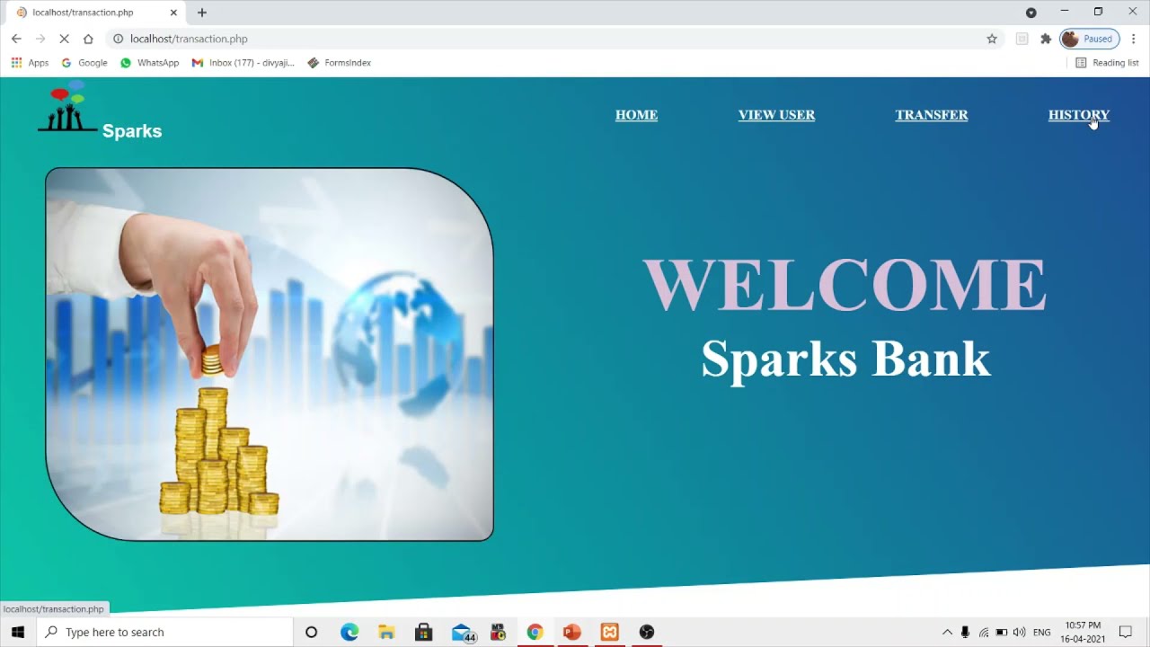Click the Sparks logo icon
Image resolution: width=1150 pixels, height=647 pixels.
click(x=68, y=108)
